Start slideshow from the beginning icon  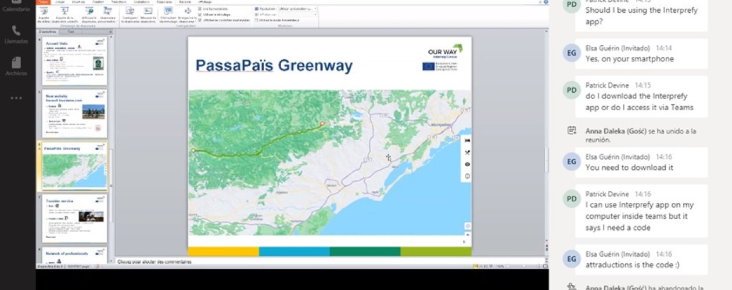pos(45,14)
